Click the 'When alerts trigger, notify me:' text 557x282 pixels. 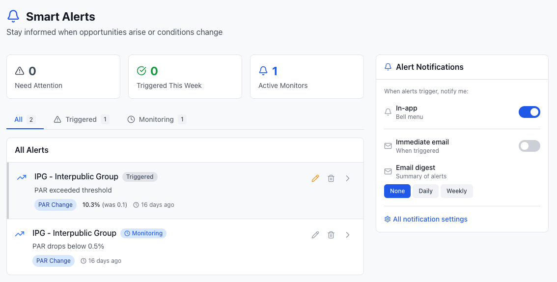[426, 91]
